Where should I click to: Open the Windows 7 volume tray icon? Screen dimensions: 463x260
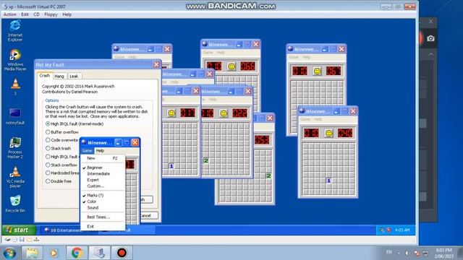coord(407,253)
